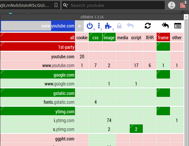
Task: Click the 1st-party row label
Action: pyautogui.click(x=38, y=46)
